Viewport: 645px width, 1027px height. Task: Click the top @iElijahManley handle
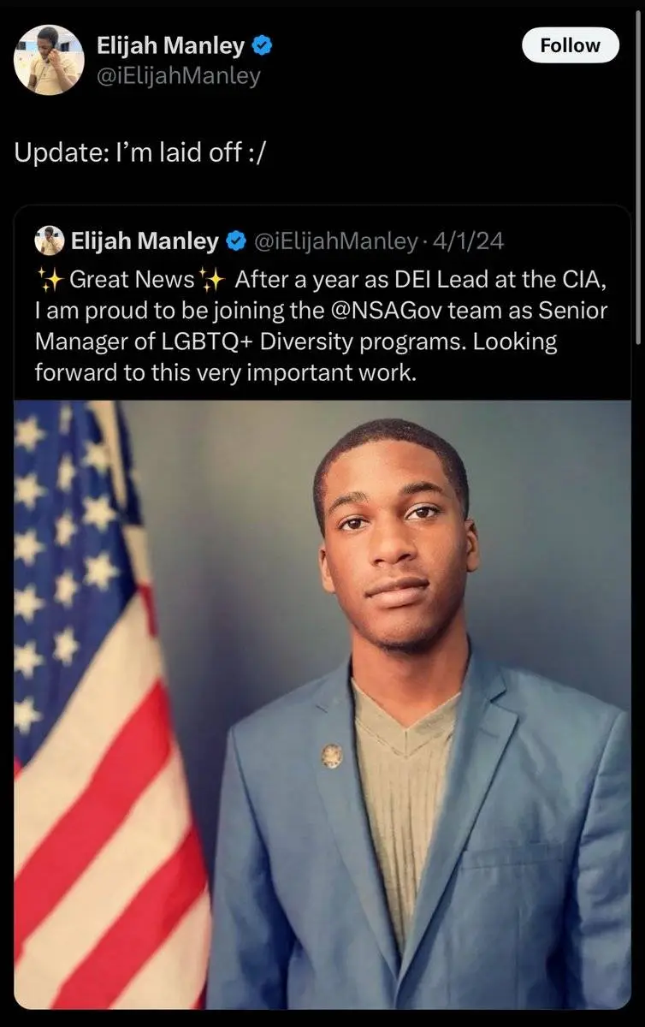tap(179, 76)
